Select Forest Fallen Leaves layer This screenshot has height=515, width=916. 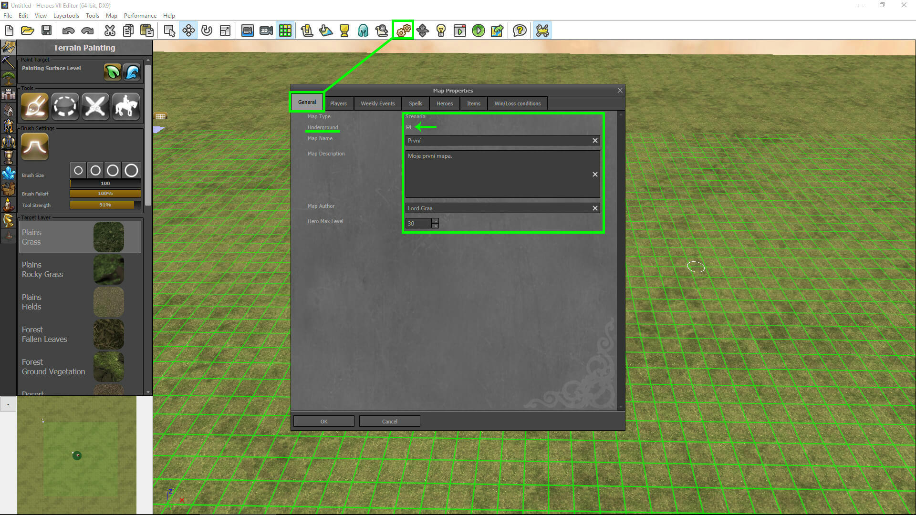80,334
